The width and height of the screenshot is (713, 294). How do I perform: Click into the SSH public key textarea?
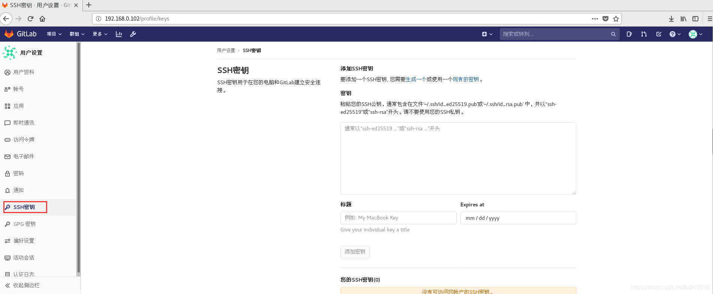(458, 158)
